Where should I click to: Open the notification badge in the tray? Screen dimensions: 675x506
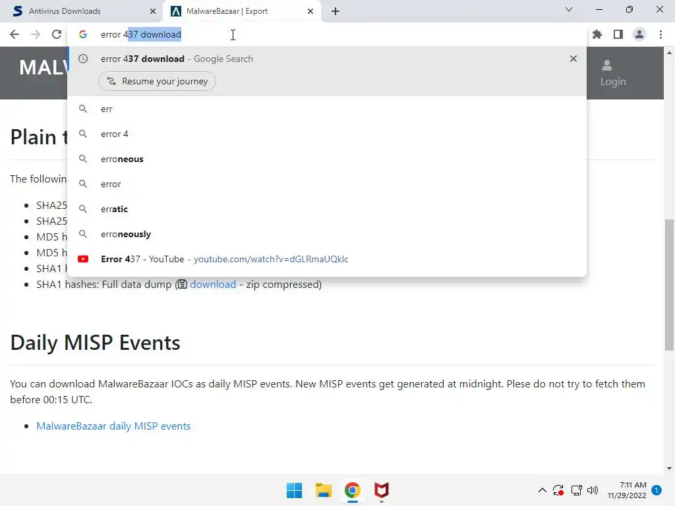[657, 490]
